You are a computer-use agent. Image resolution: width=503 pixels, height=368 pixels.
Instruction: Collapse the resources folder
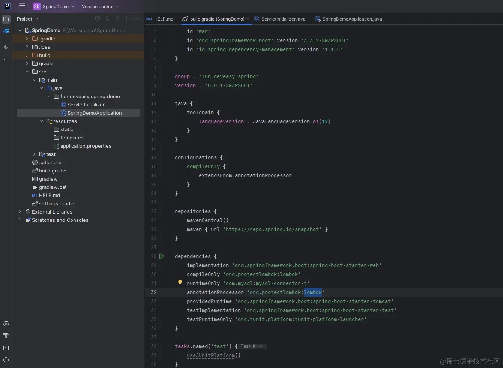[x=41, y=121]
